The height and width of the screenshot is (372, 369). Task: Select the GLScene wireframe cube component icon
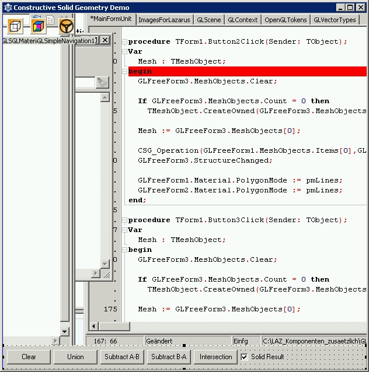click(15, 26)
